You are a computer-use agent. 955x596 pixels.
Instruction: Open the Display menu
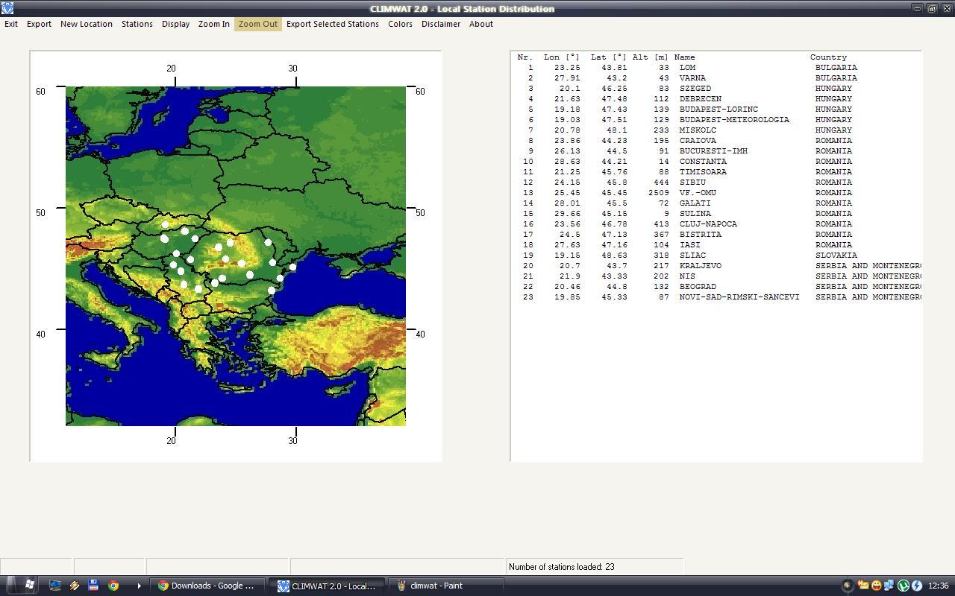tap(175, 24)
